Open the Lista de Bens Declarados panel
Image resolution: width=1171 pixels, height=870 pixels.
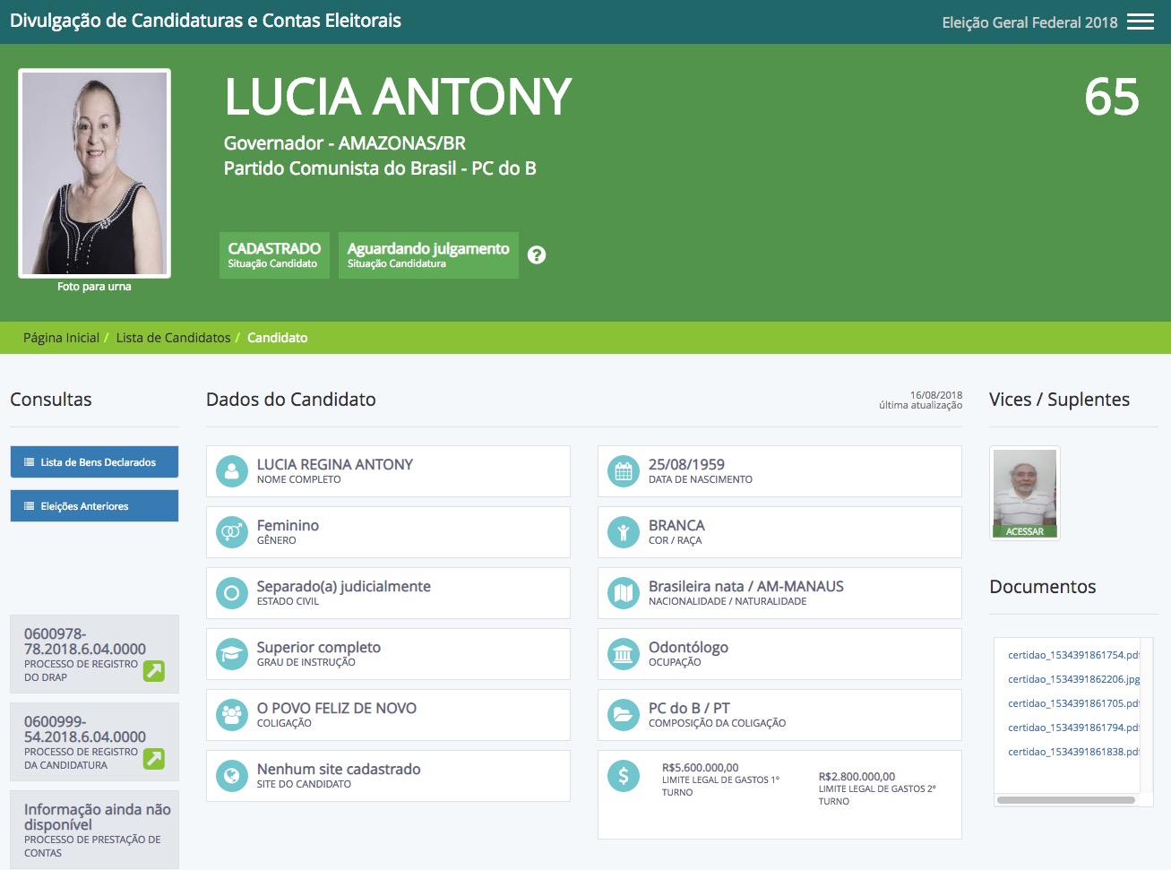coord(94,461)
